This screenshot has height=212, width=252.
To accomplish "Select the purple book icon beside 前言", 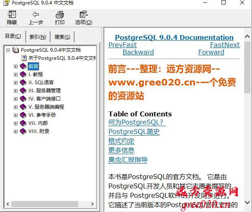I will [x=23, y=66].
